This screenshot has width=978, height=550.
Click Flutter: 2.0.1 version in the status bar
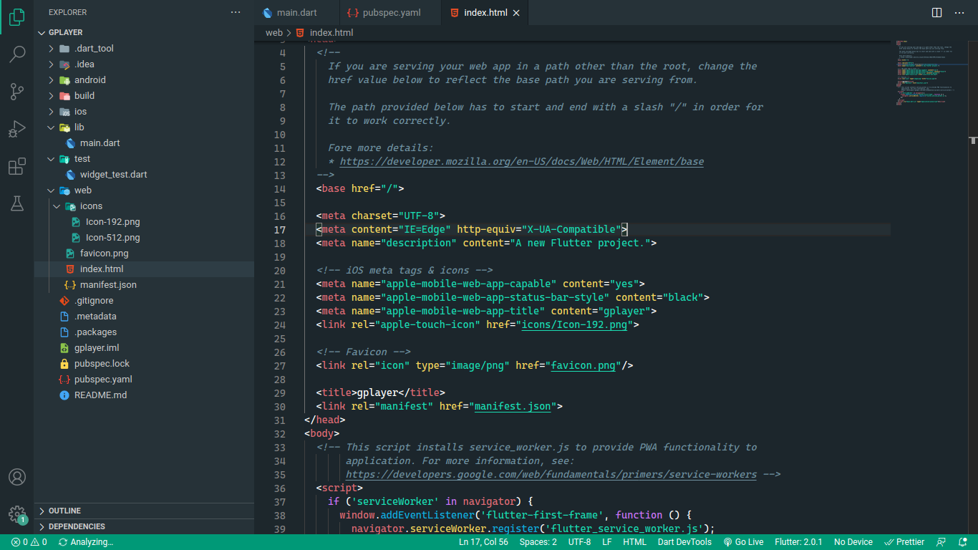[x=798, y=542]
